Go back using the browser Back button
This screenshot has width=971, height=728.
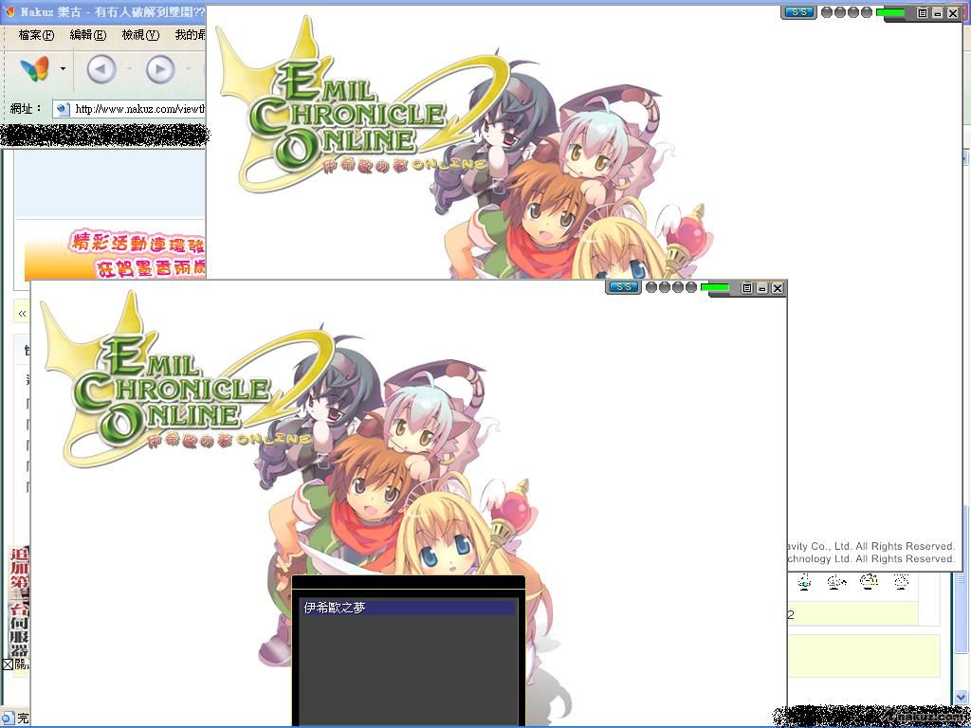point(101,69)
